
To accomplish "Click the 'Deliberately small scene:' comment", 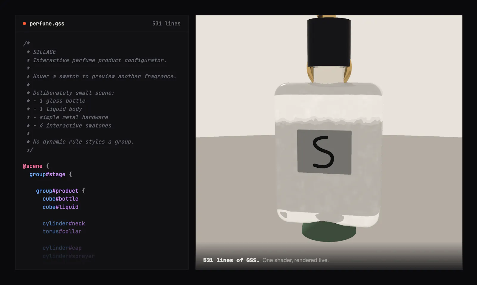I will [74, 93].
